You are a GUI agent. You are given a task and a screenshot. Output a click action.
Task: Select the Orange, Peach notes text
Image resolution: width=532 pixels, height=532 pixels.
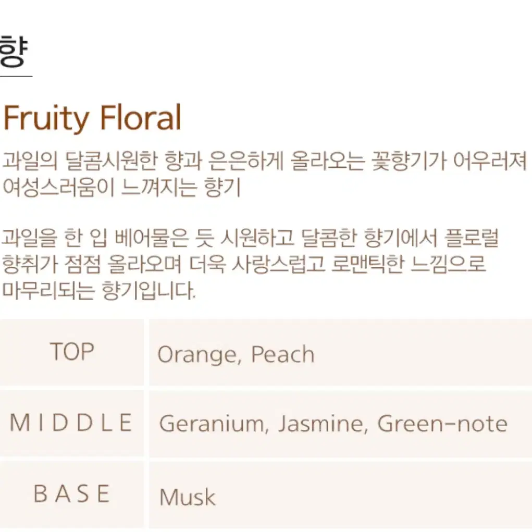236,355
